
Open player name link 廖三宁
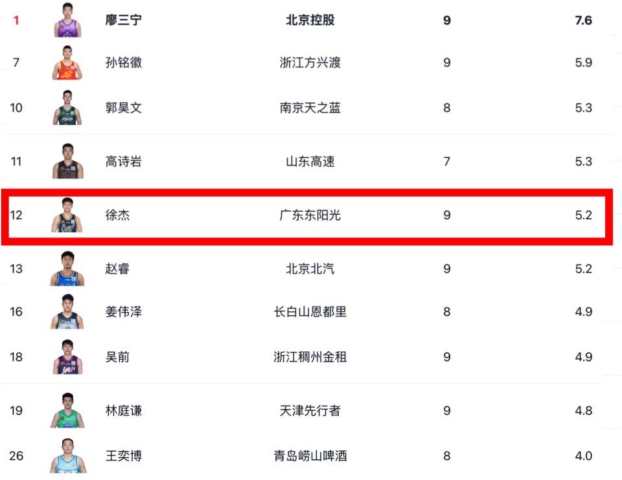pos(124,20)
